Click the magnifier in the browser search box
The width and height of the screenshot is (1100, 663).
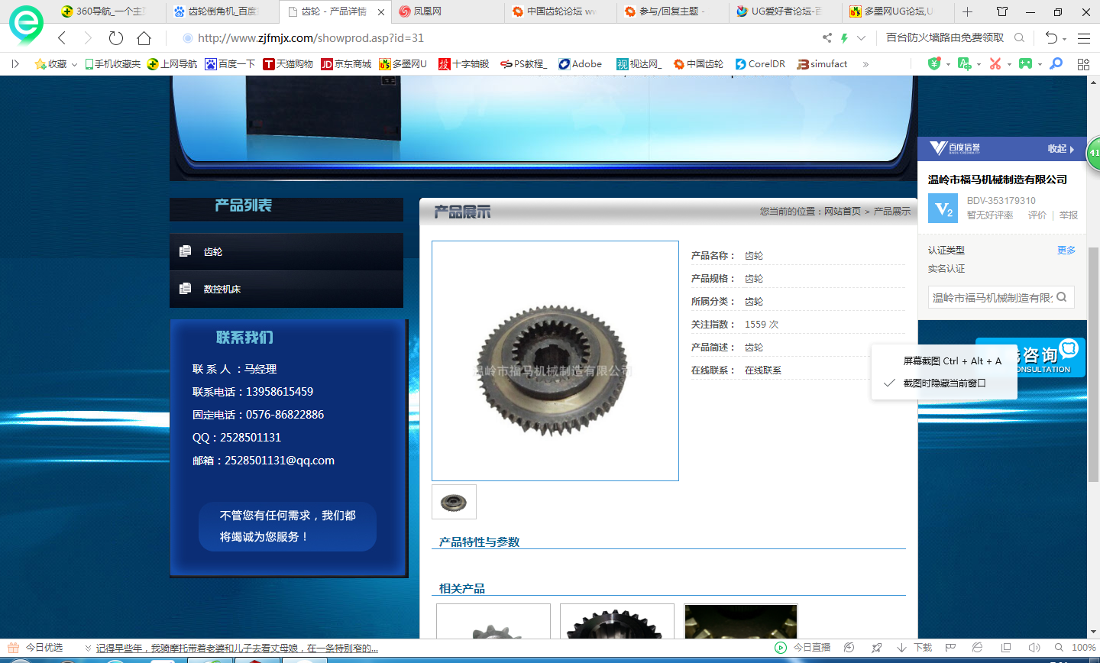(1019, 37)
